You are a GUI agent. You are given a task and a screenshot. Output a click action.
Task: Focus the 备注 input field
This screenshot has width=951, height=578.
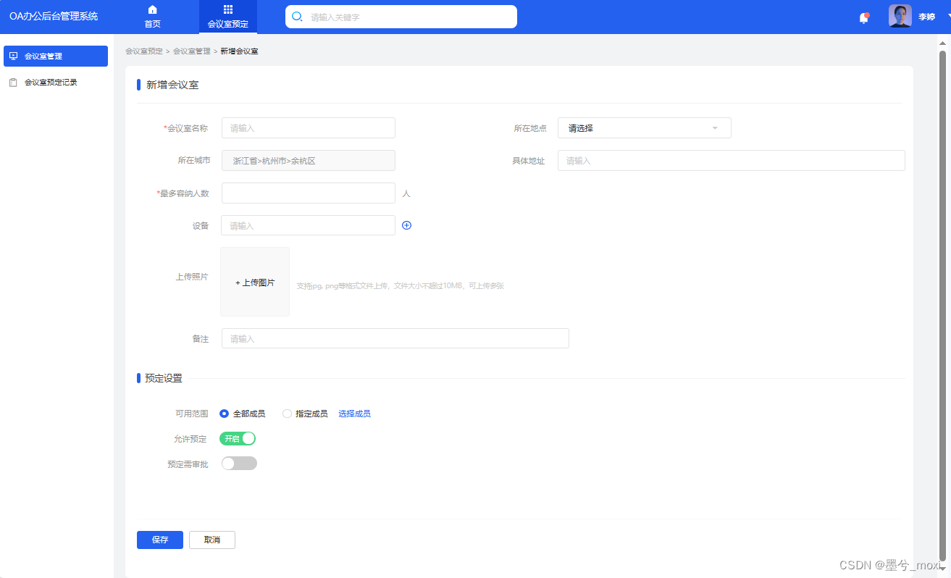click(x=395, y=338)
